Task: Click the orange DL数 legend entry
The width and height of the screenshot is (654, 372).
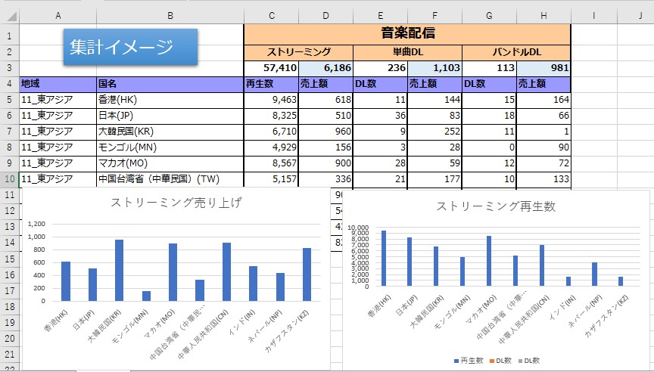Action: [x=502, y=361]
